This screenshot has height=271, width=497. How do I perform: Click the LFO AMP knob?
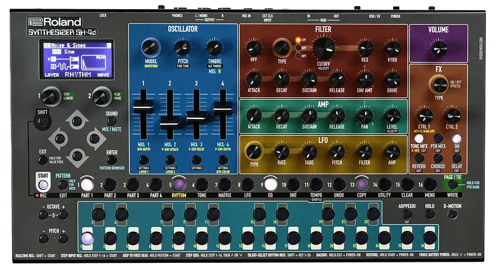[393, 152]
